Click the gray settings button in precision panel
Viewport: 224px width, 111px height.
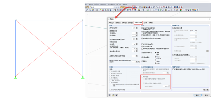[x=207, y=51]
